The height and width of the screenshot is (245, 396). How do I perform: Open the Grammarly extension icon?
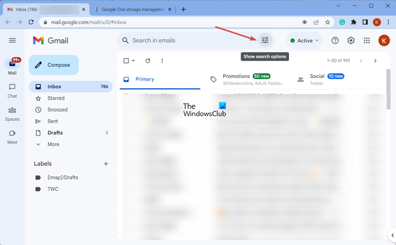click(342, 22)
